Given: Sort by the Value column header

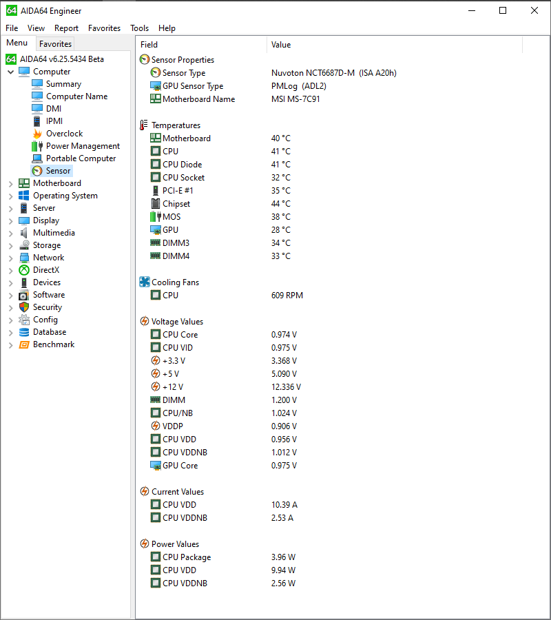Looking at the screenshot, I should (x=395, y=45).
